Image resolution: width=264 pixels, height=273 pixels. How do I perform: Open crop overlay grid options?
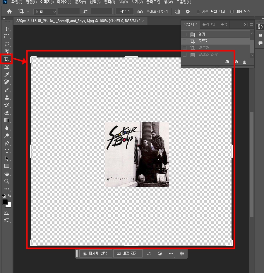click(178, 11)
